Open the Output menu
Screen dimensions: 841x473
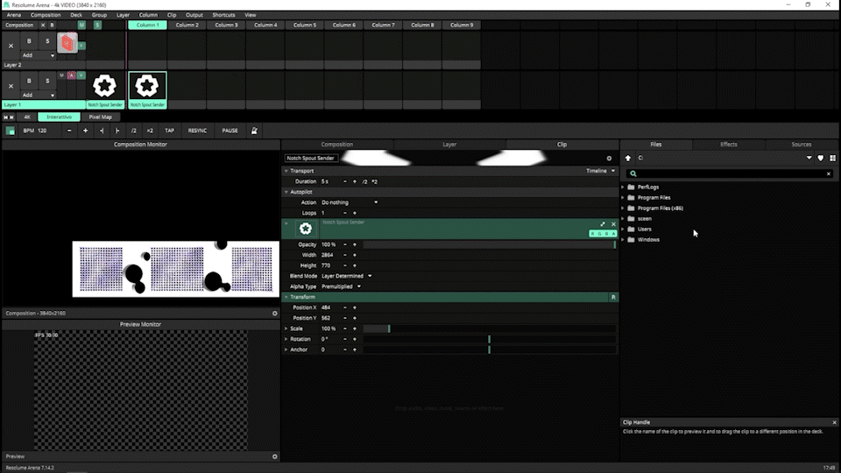[194, 15]
